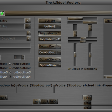
Task: Click the Colu column header in list
Action: pos(108,21)
